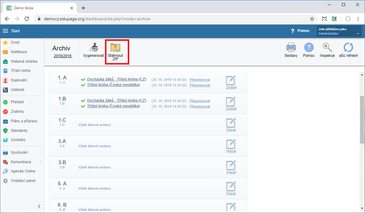This screenshot has width=365, height=213.
Task: Click the Přehled green check icon
Action: 5,102
